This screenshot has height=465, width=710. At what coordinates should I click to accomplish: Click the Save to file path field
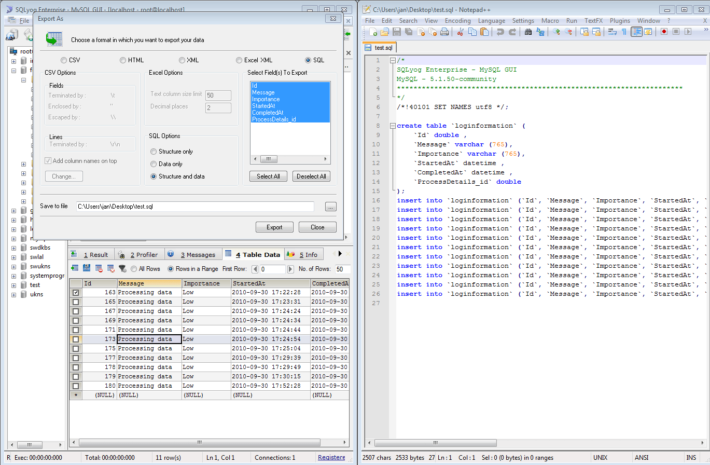[195, 207]
